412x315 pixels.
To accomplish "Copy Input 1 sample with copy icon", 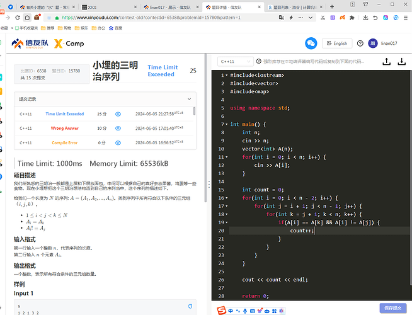I will (x=190, y=306).
